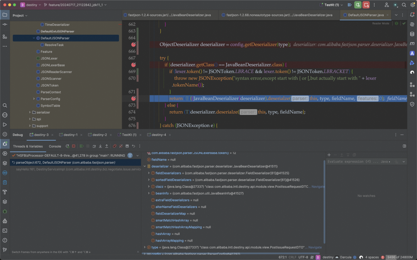Click Step Over in debug toolbar
Image resolution: width=417 pixels, height=260 pixels.
pos(94,146)
